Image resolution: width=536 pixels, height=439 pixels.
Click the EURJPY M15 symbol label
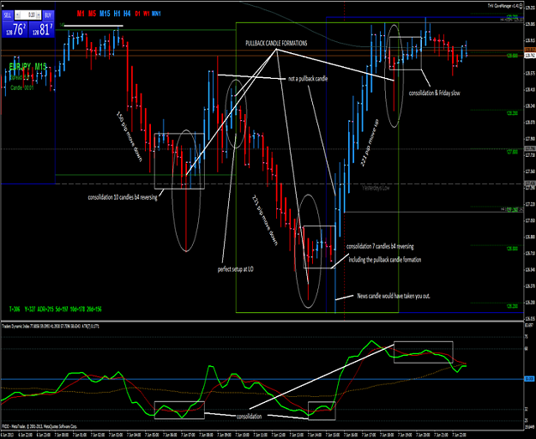(x=27, y=67)
